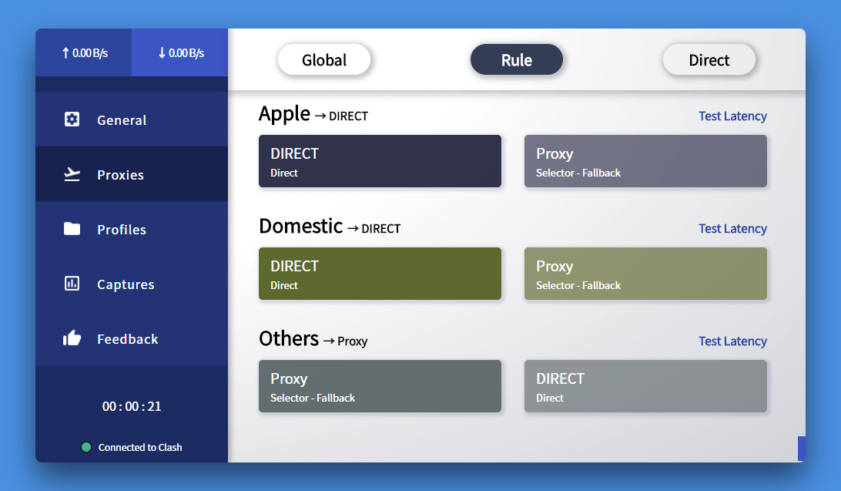Enable Rule proxy mode
The width and height of the screenshot is (841, 491).
(x=516, y=59)
